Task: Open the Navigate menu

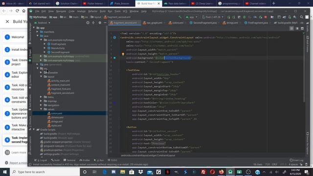Action: [61, 11]
